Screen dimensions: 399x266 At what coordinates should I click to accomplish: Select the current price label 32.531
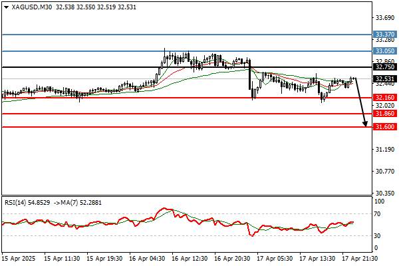385,78
